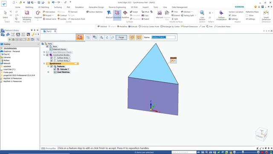Click Circle by Center Point shortcut
This screenshot has height=154, width=273.
coord(149,27)
